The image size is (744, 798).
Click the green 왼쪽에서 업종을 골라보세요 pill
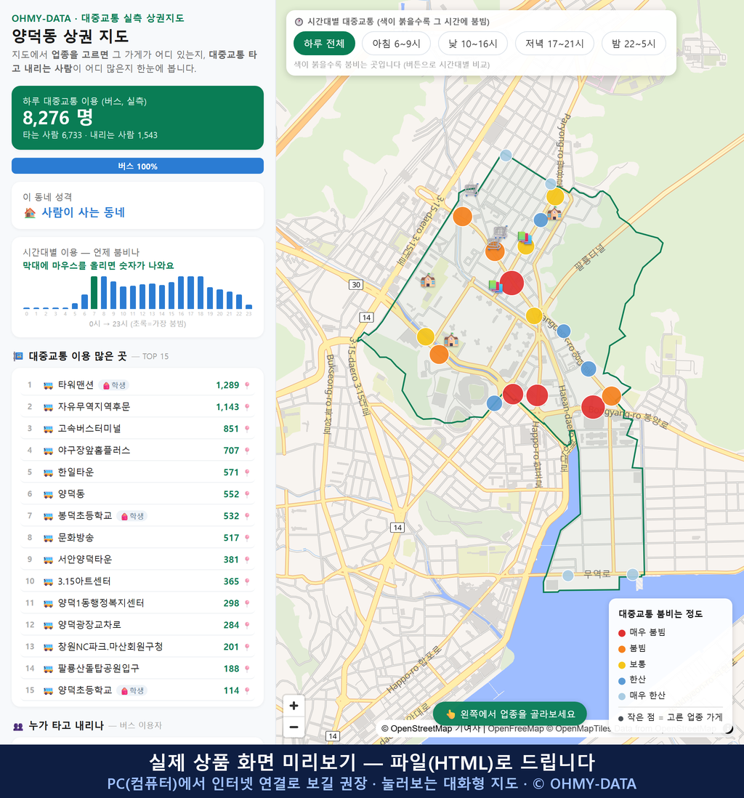[510, 714]
